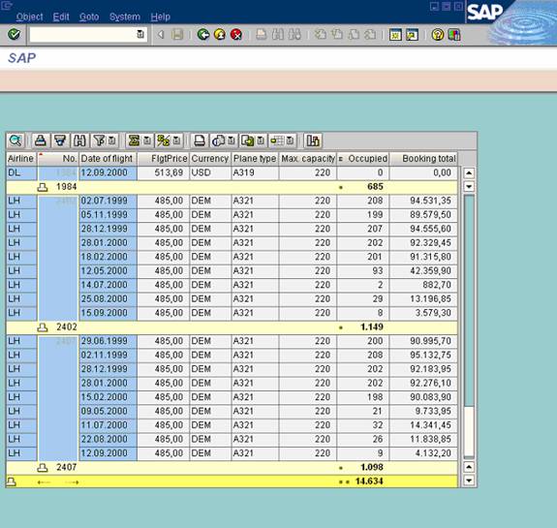Open the Subtotals dropdown arrow

(x=176, y=140)
